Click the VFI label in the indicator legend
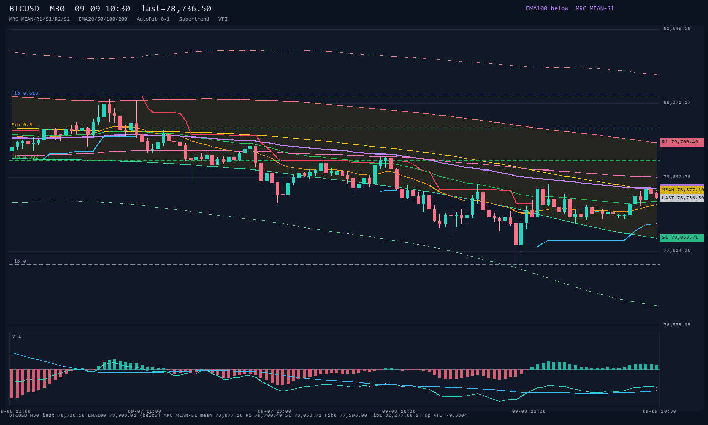 tap(223, 19)
